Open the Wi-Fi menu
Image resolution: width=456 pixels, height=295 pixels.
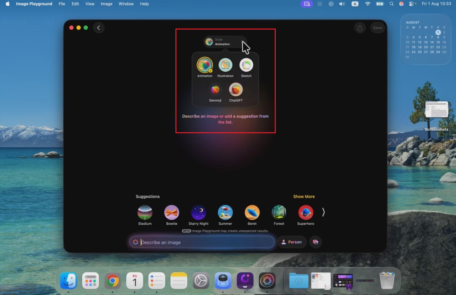368,4
